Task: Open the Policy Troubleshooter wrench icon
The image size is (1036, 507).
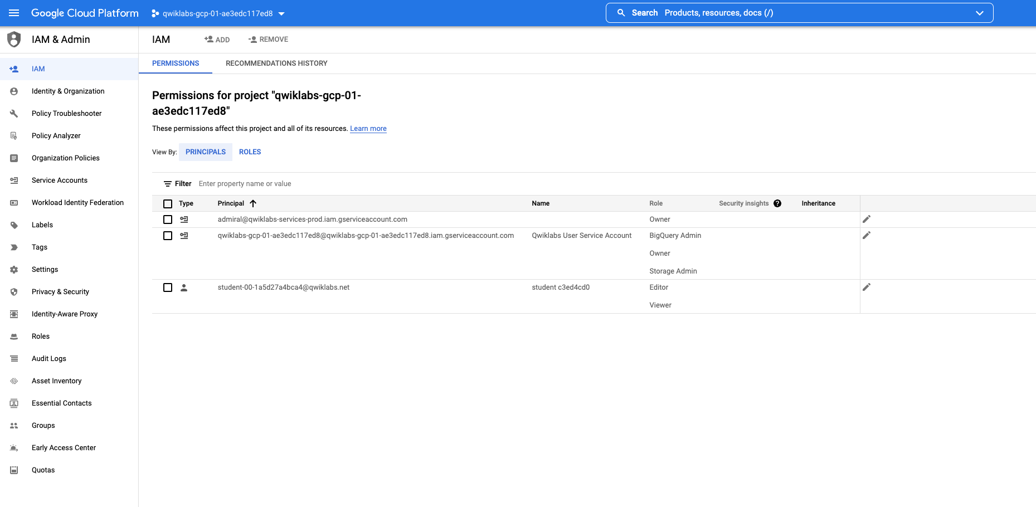Action: [x=13, y=113]
